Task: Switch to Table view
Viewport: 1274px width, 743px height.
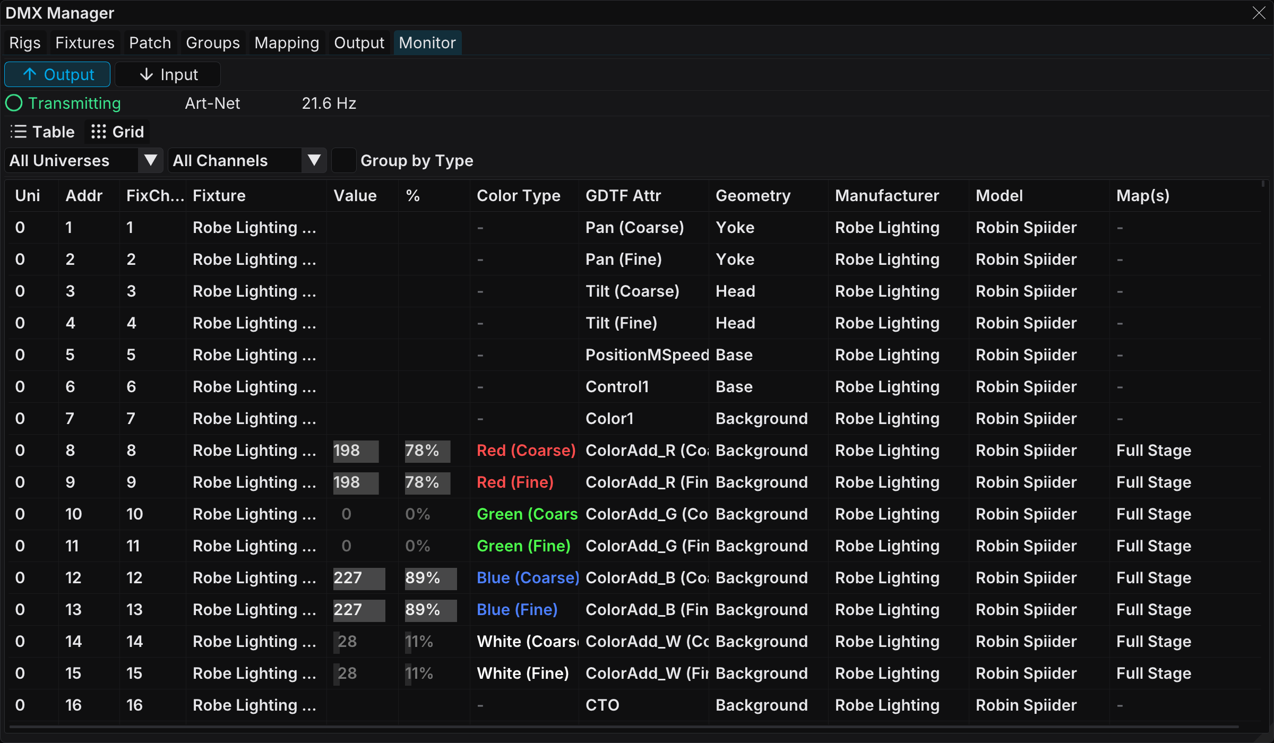Action: [x=43, y=132]
